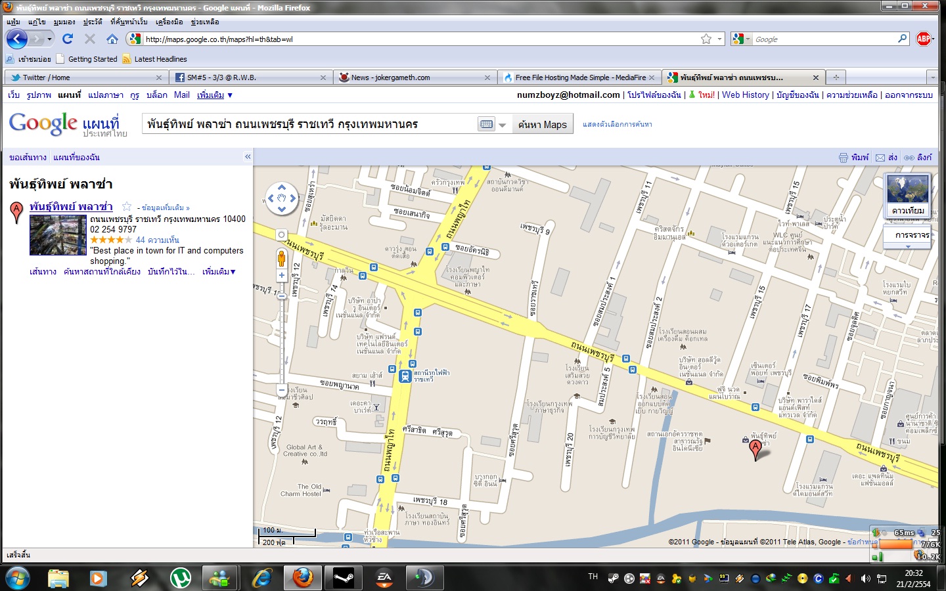946x591 pixels.
Task: Pan the map right with the arrow control
Action: coord(293,198)
